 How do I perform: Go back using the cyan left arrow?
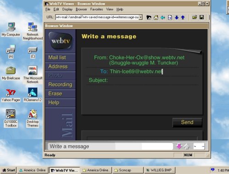163,17
